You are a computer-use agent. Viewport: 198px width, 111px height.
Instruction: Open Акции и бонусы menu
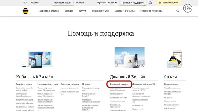[100, 11]
